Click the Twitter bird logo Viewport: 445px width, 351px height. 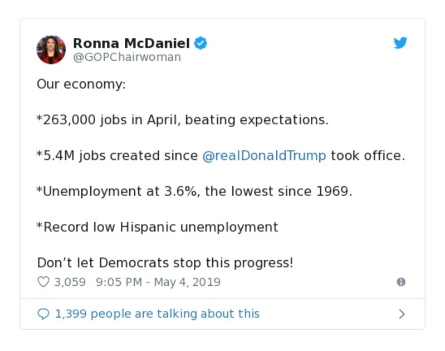pyautogui.click(x=400, y=43)
